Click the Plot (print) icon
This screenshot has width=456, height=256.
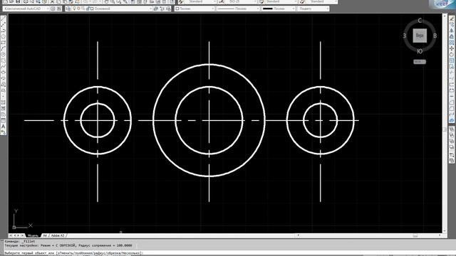[x=26, y=1]
